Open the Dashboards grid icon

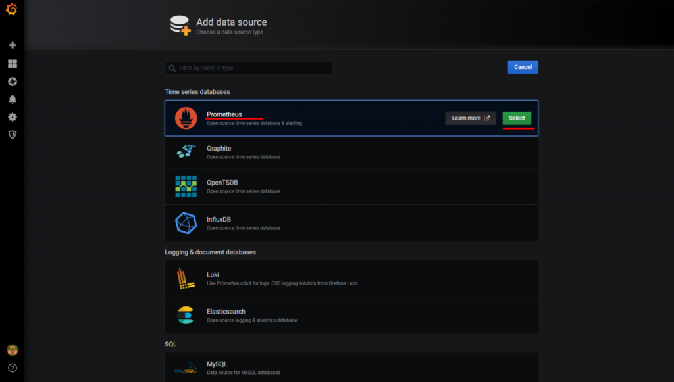point(12,64)
